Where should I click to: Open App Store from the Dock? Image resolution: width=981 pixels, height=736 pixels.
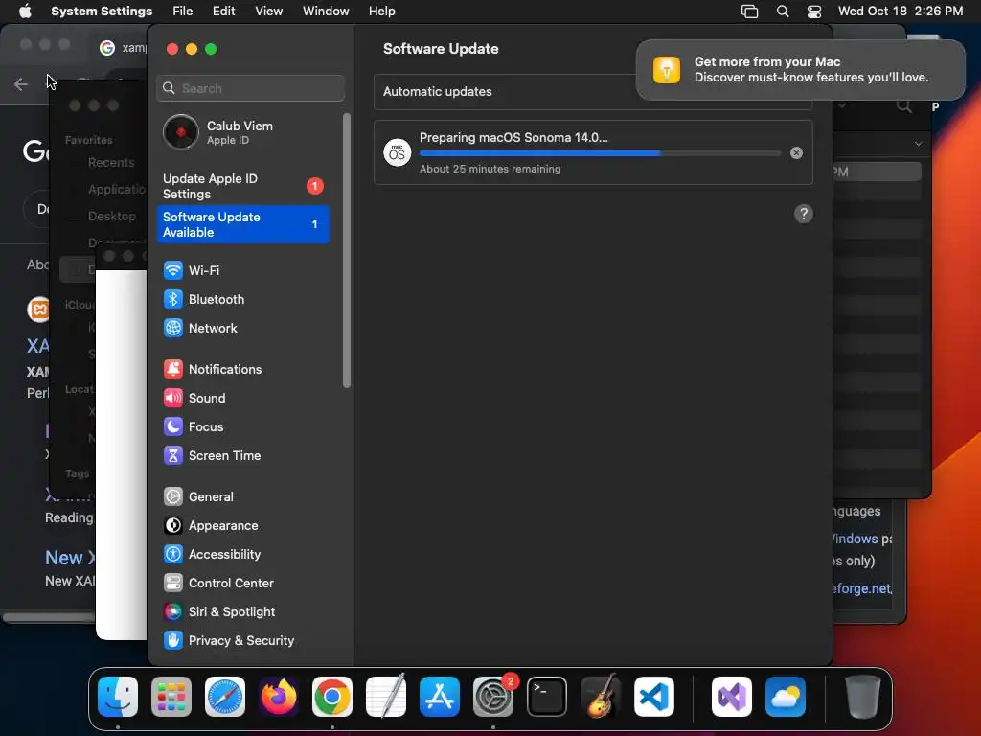click(440, 697)
